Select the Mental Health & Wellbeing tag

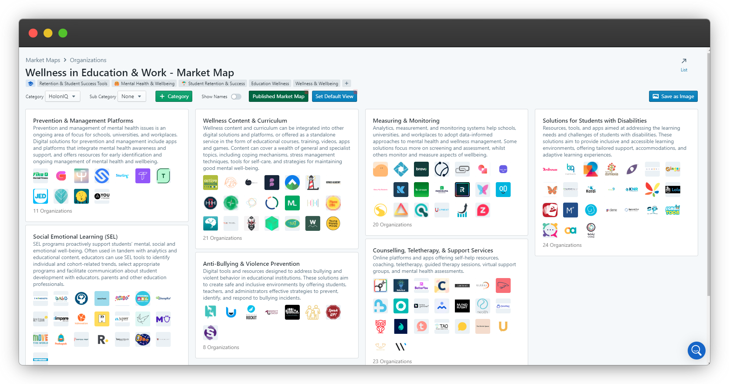pyautogui.click(x=144, y=84)
